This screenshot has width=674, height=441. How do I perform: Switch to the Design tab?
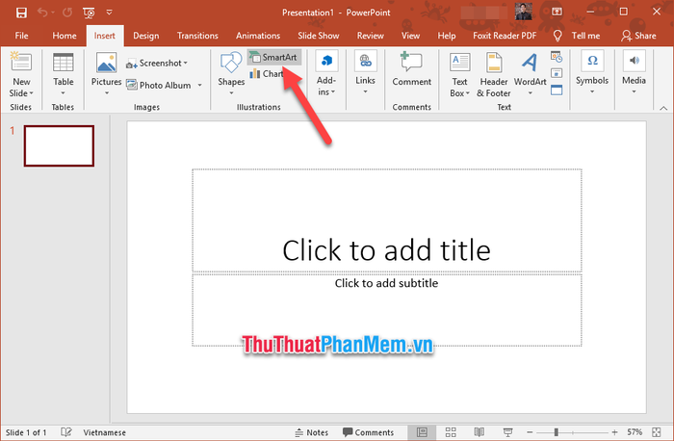[x=146, y=36]
